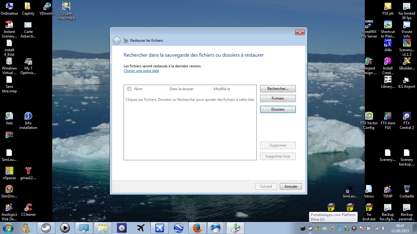Open Windows Explorer from the taskbar

click(x=103, y=228)
